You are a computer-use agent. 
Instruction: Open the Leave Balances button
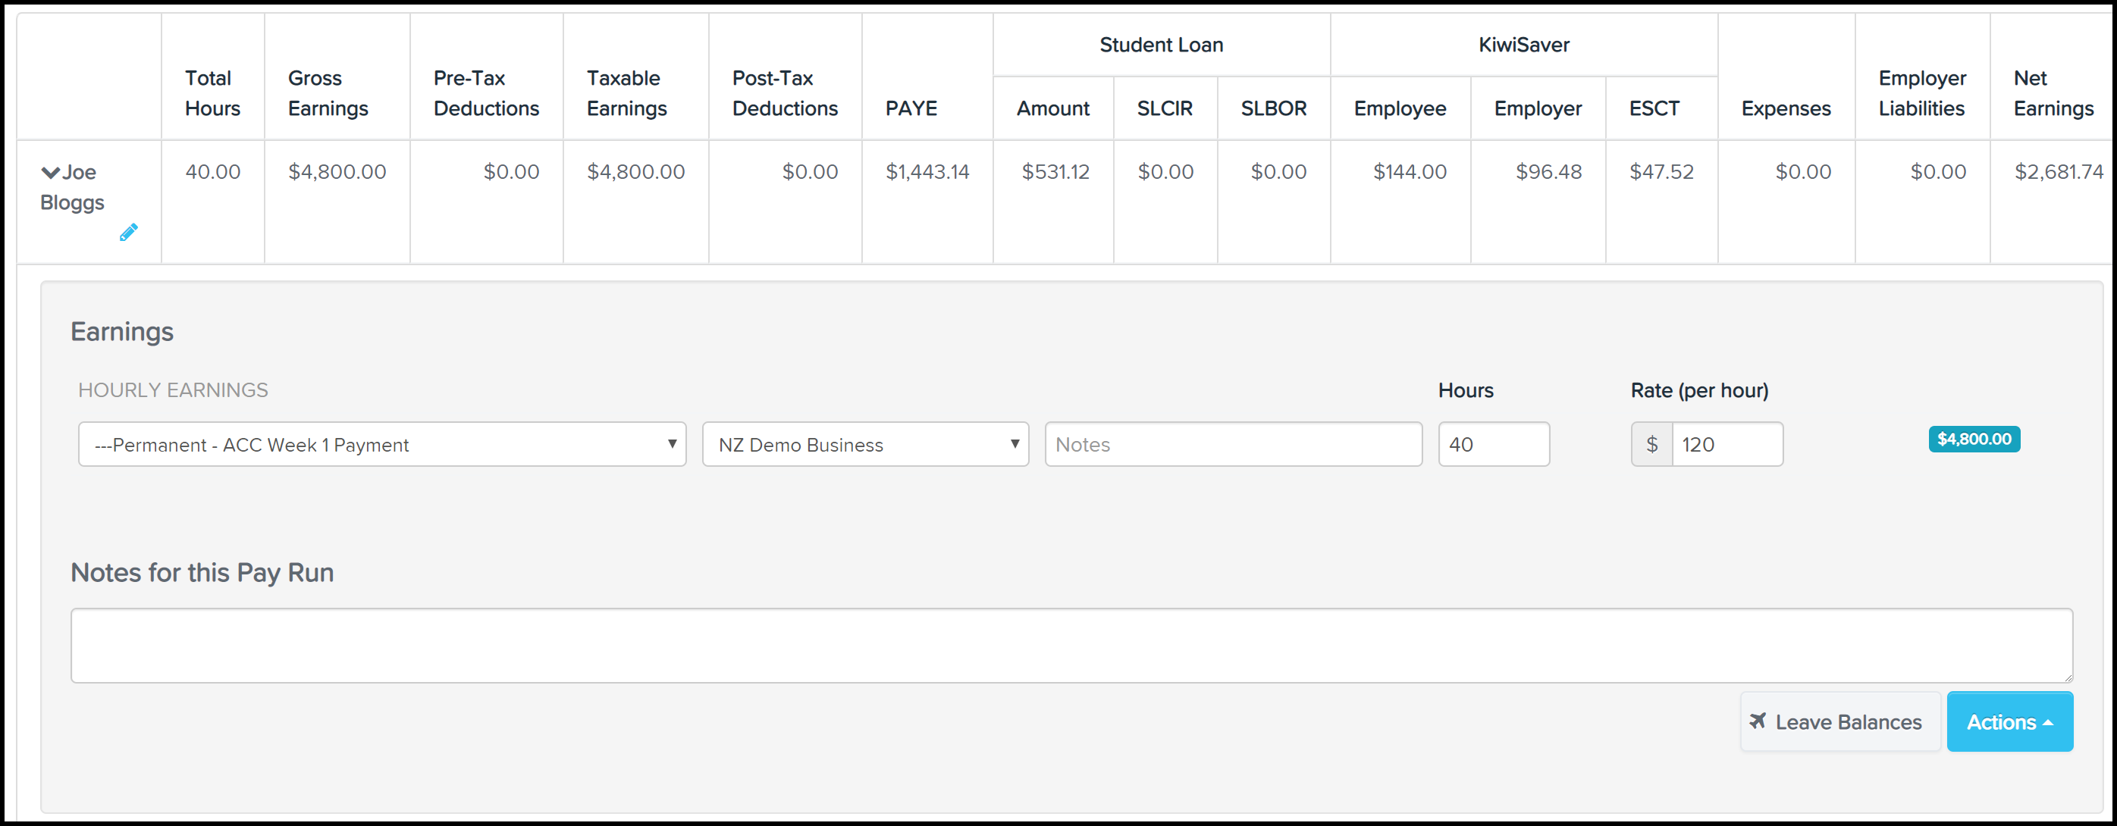coord(1839,721)
